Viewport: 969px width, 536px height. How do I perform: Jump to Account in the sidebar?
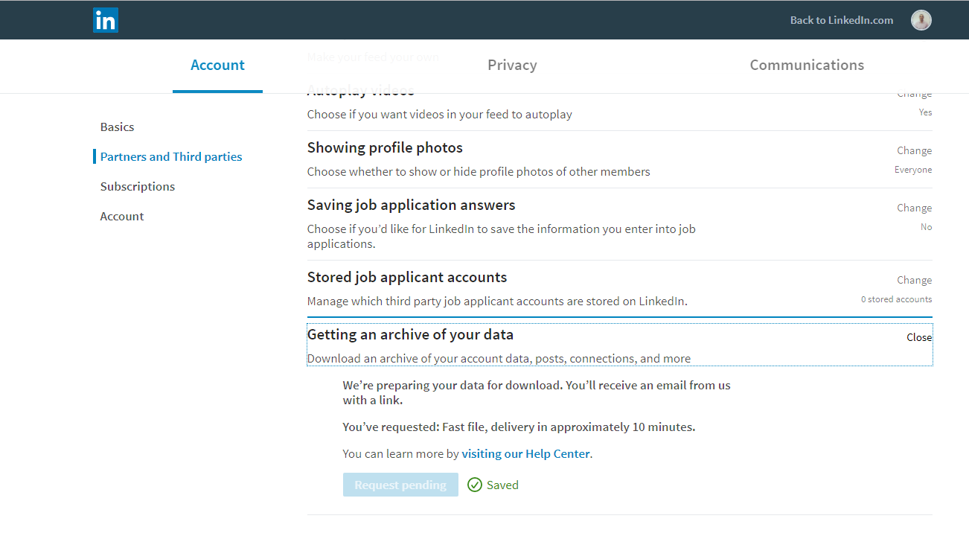122,217
